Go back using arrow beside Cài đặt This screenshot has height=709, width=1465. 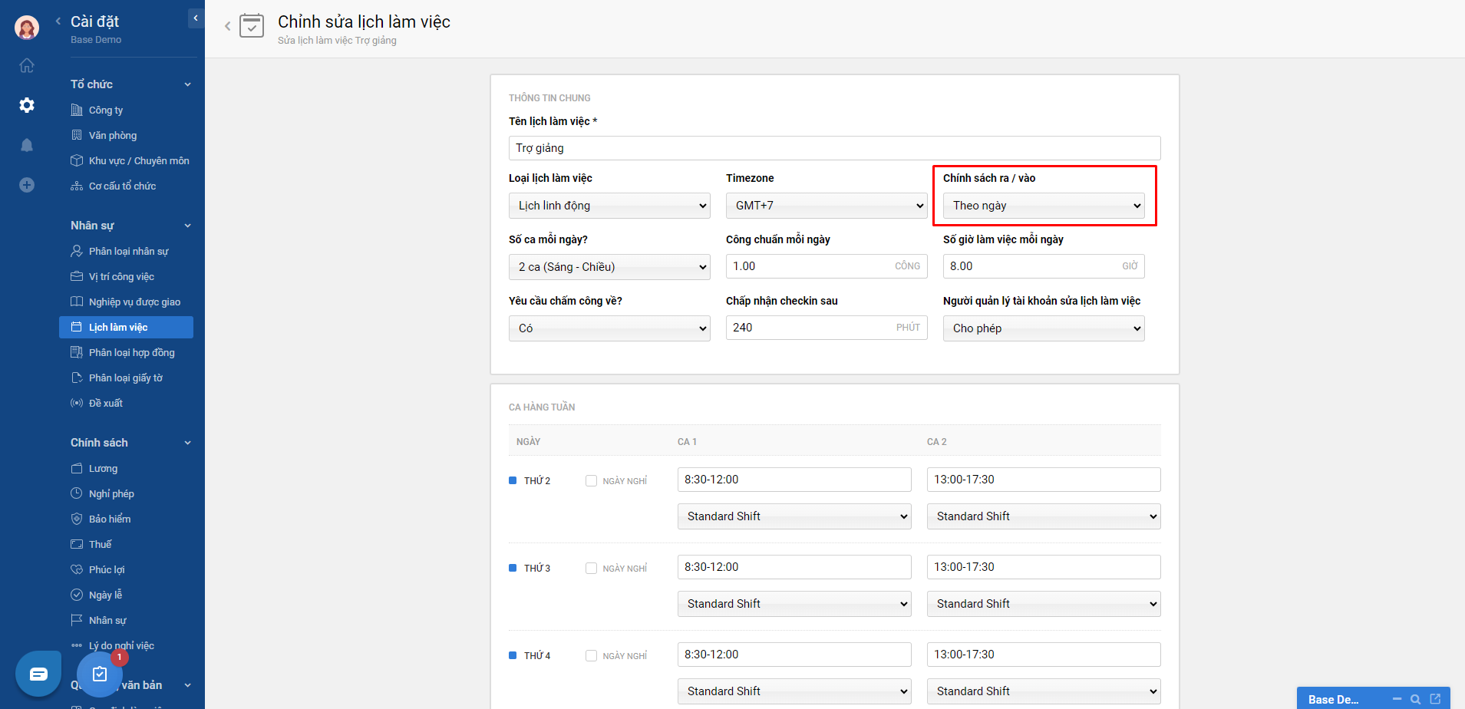click(58, 21)
